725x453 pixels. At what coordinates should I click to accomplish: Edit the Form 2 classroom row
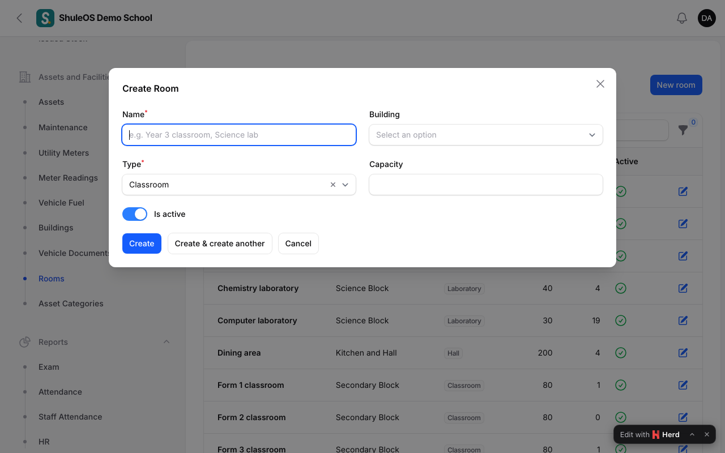click(683, 417)
